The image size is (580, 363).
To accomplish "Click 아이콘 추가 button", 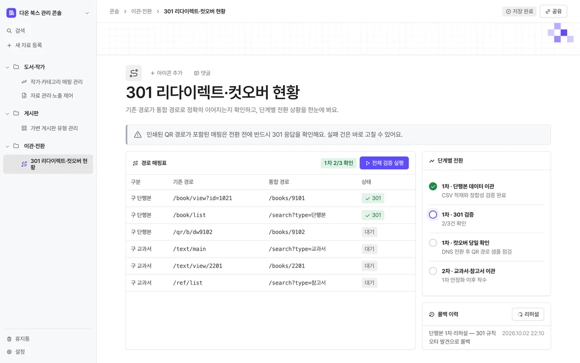I will pyautogui.click(x=166, y=73).
